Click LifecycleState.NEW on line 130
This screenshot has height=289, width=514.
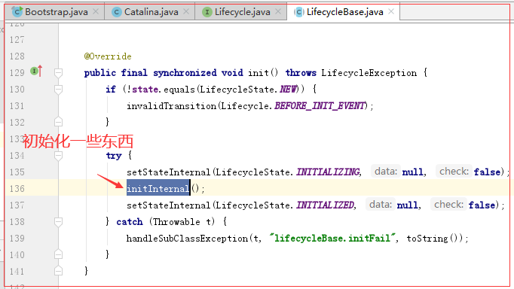click(x=249, y=90)
